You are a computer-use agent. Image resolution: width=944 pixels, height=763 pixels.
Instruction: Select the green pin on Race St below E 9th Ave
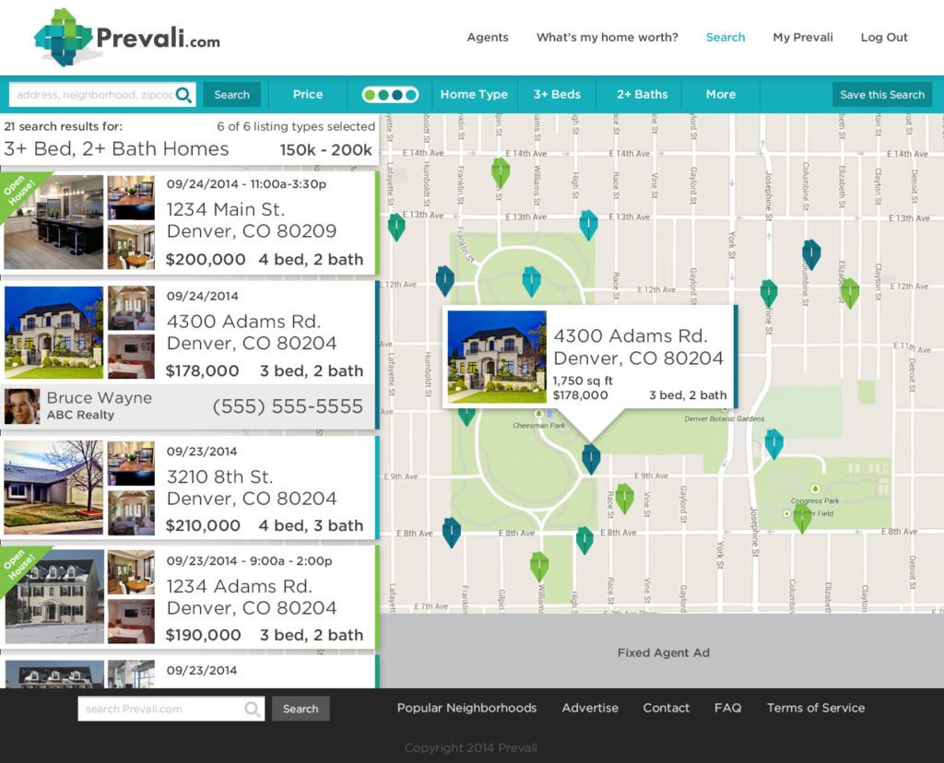(624, 499)
